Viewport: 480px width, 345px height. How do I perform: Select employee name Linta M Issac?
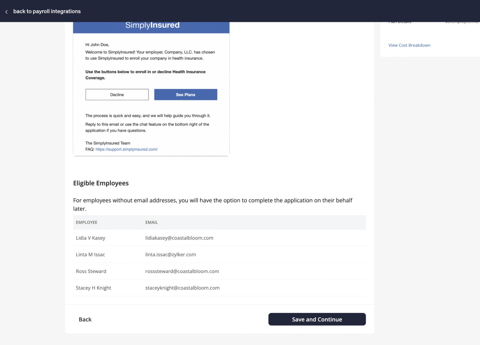[x=91, y=255]
